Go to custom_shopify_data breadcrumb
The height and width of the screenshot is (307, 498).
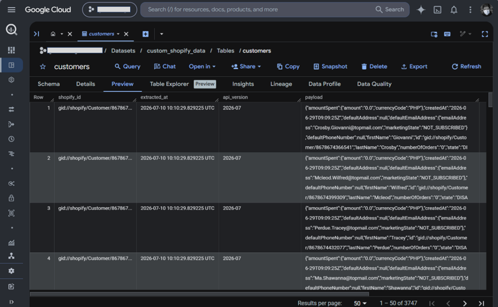pos(176,51)
